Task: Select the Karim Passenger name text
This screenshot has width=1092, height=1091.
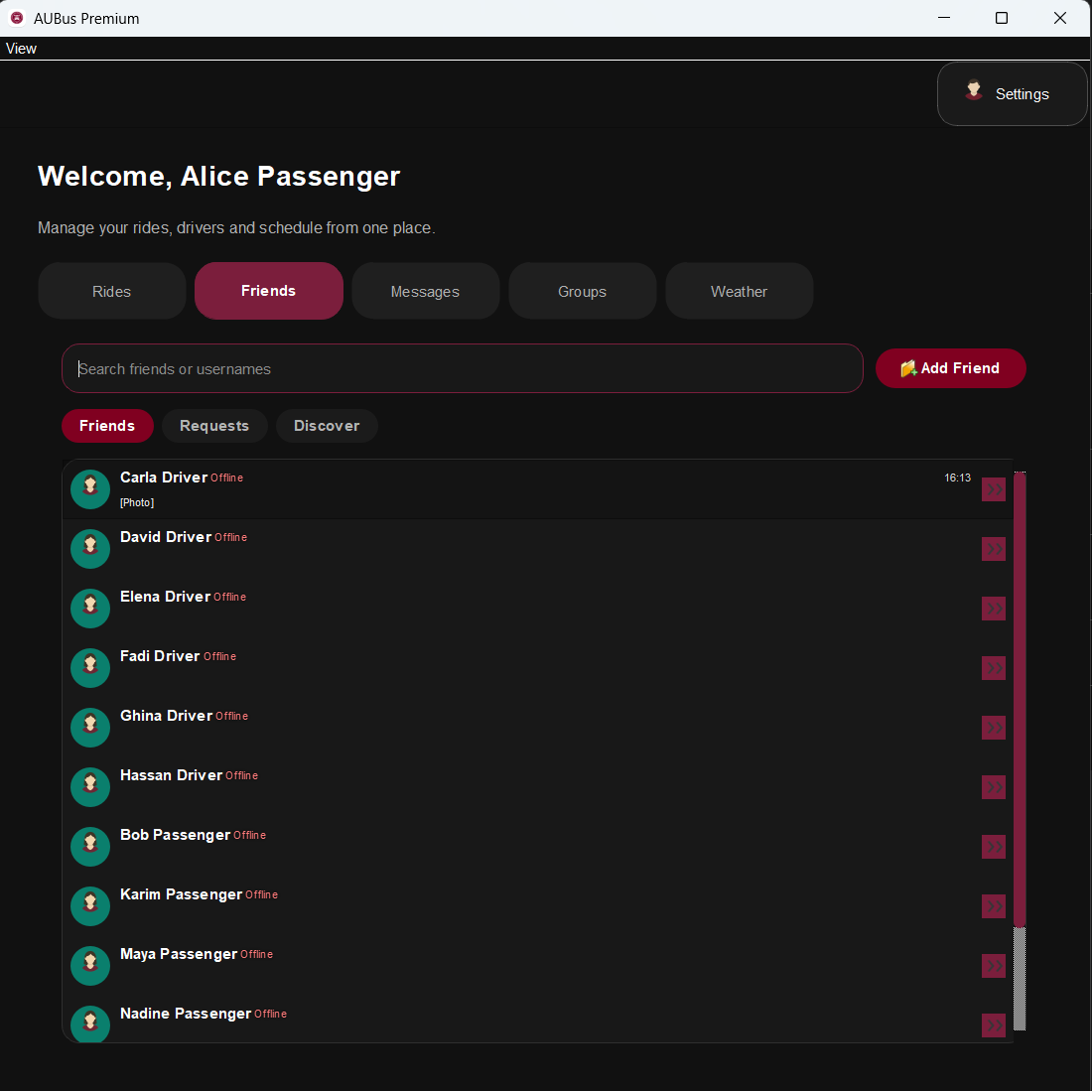Action: [x=181, y=894]
